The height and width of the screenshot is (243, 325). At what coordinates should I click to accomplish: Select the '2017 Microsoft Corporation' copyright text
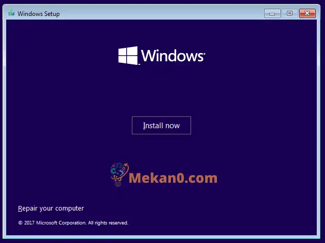point(73,223)
